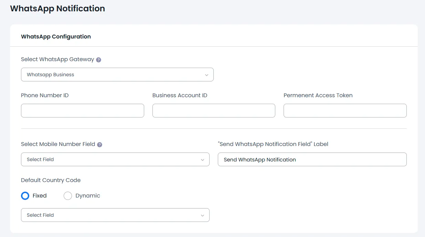Focus the Phone Number ID input
This screenshot has height=237, width=425.
point(83,111)
